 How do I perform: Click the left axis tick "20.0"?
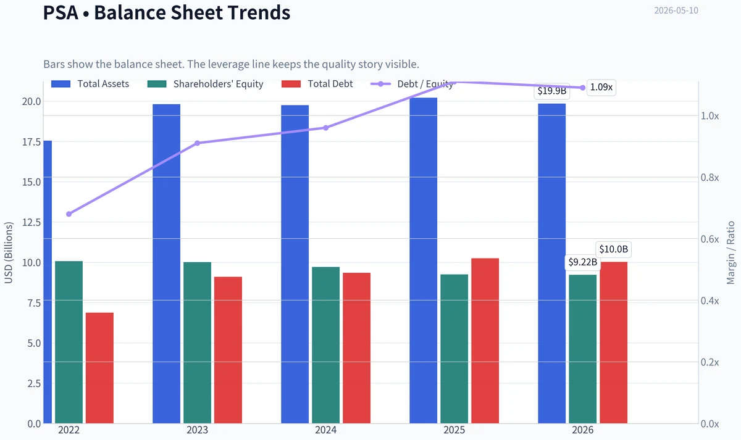(31, 101)
